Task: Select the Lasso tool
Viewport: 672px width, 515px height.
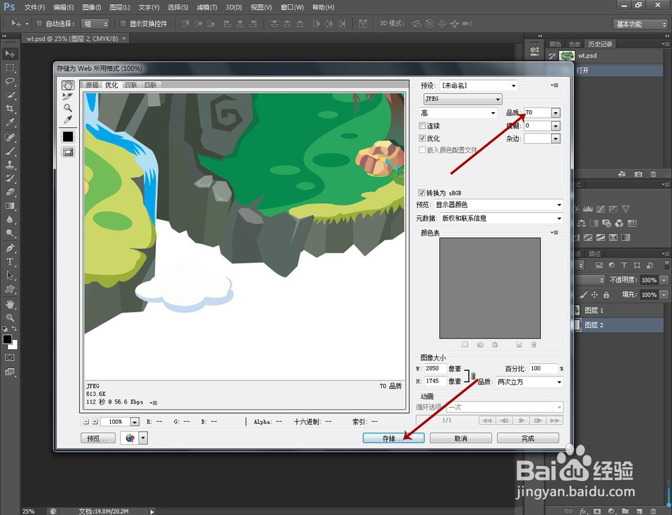Action: [x=10, y=81]
